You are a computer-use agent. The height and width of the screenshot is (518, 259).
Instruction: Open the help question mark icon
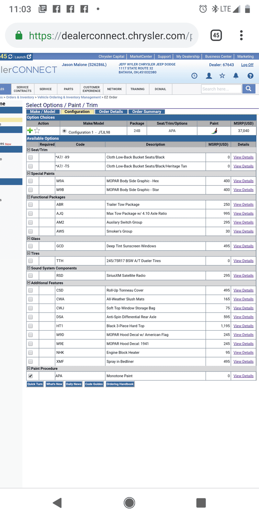click(x=250, y=76)
